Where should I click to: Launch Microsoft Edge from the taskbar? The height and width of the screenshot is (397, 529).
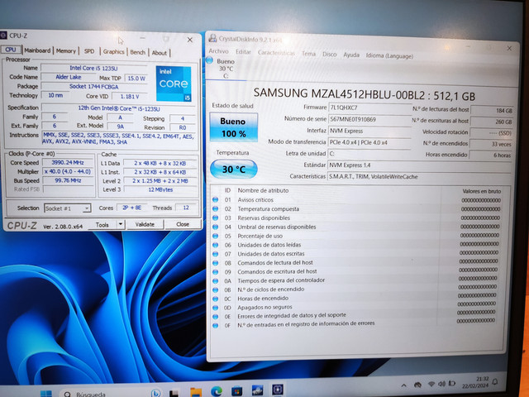(217, 391)
